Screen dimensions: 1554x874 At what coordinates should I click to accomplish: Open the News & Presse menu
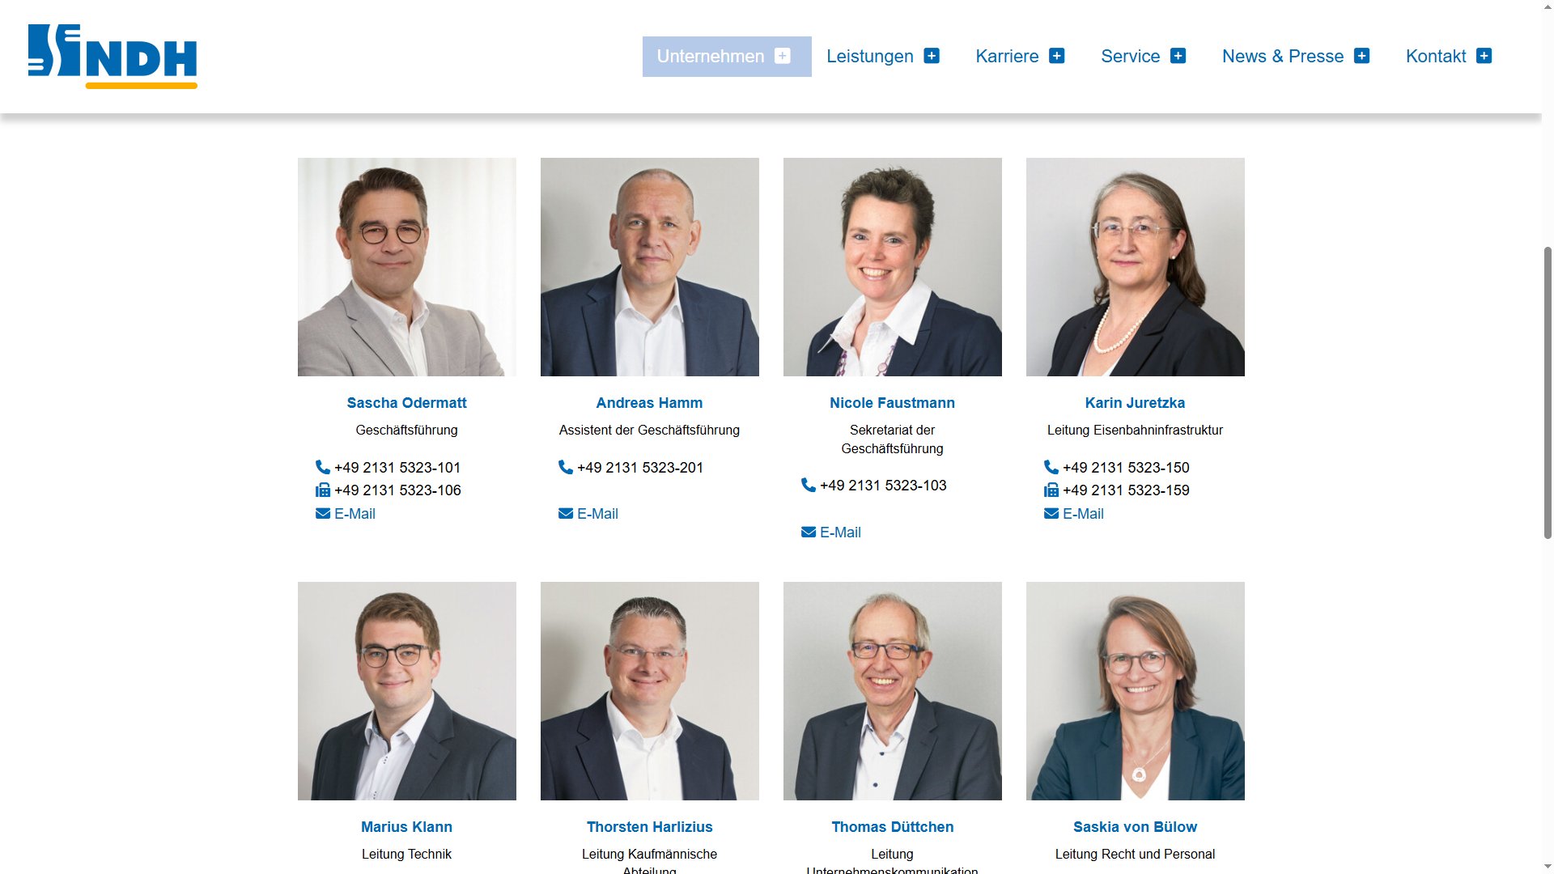1282,56
